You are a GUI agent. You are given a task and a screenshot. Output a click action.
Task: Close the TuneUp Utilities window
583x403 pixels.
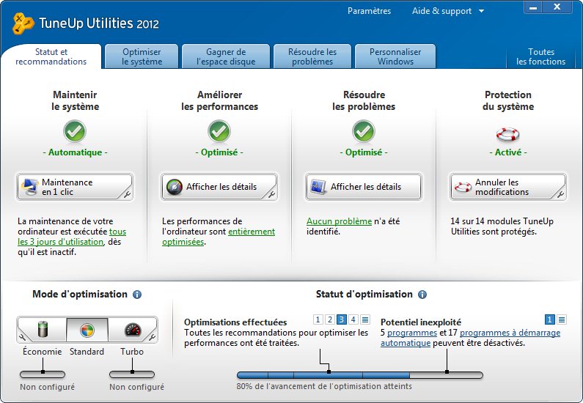[x=557, y=7]
